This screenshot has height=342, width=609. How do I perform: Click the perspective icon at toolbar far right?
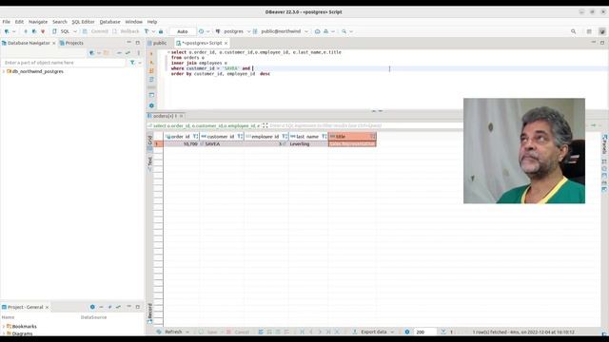602,31
